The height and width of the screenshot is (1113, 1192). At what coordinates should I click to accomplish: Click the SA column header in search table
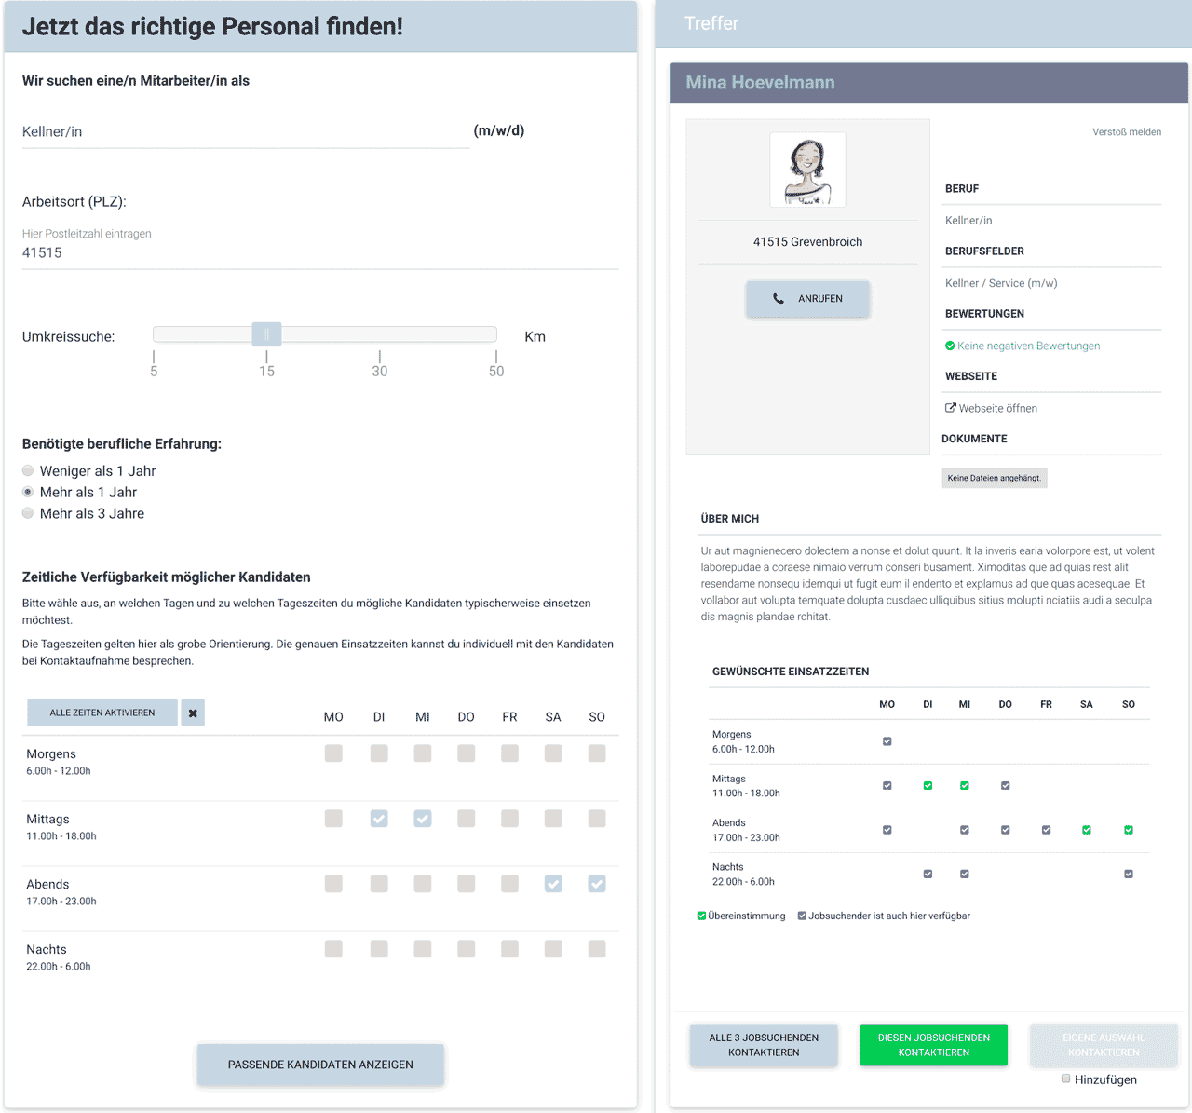click(553, 717)
